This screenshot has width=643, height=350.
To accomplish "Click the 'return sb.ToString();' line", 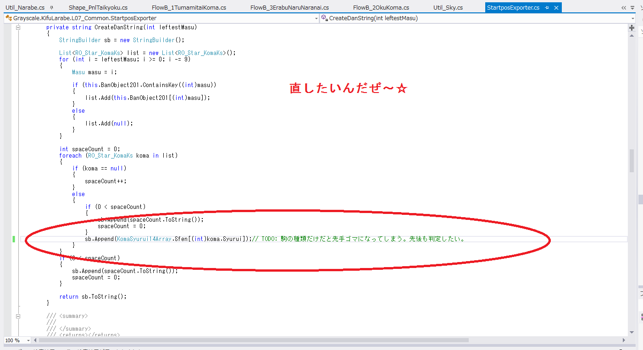I will pos(93,297).
